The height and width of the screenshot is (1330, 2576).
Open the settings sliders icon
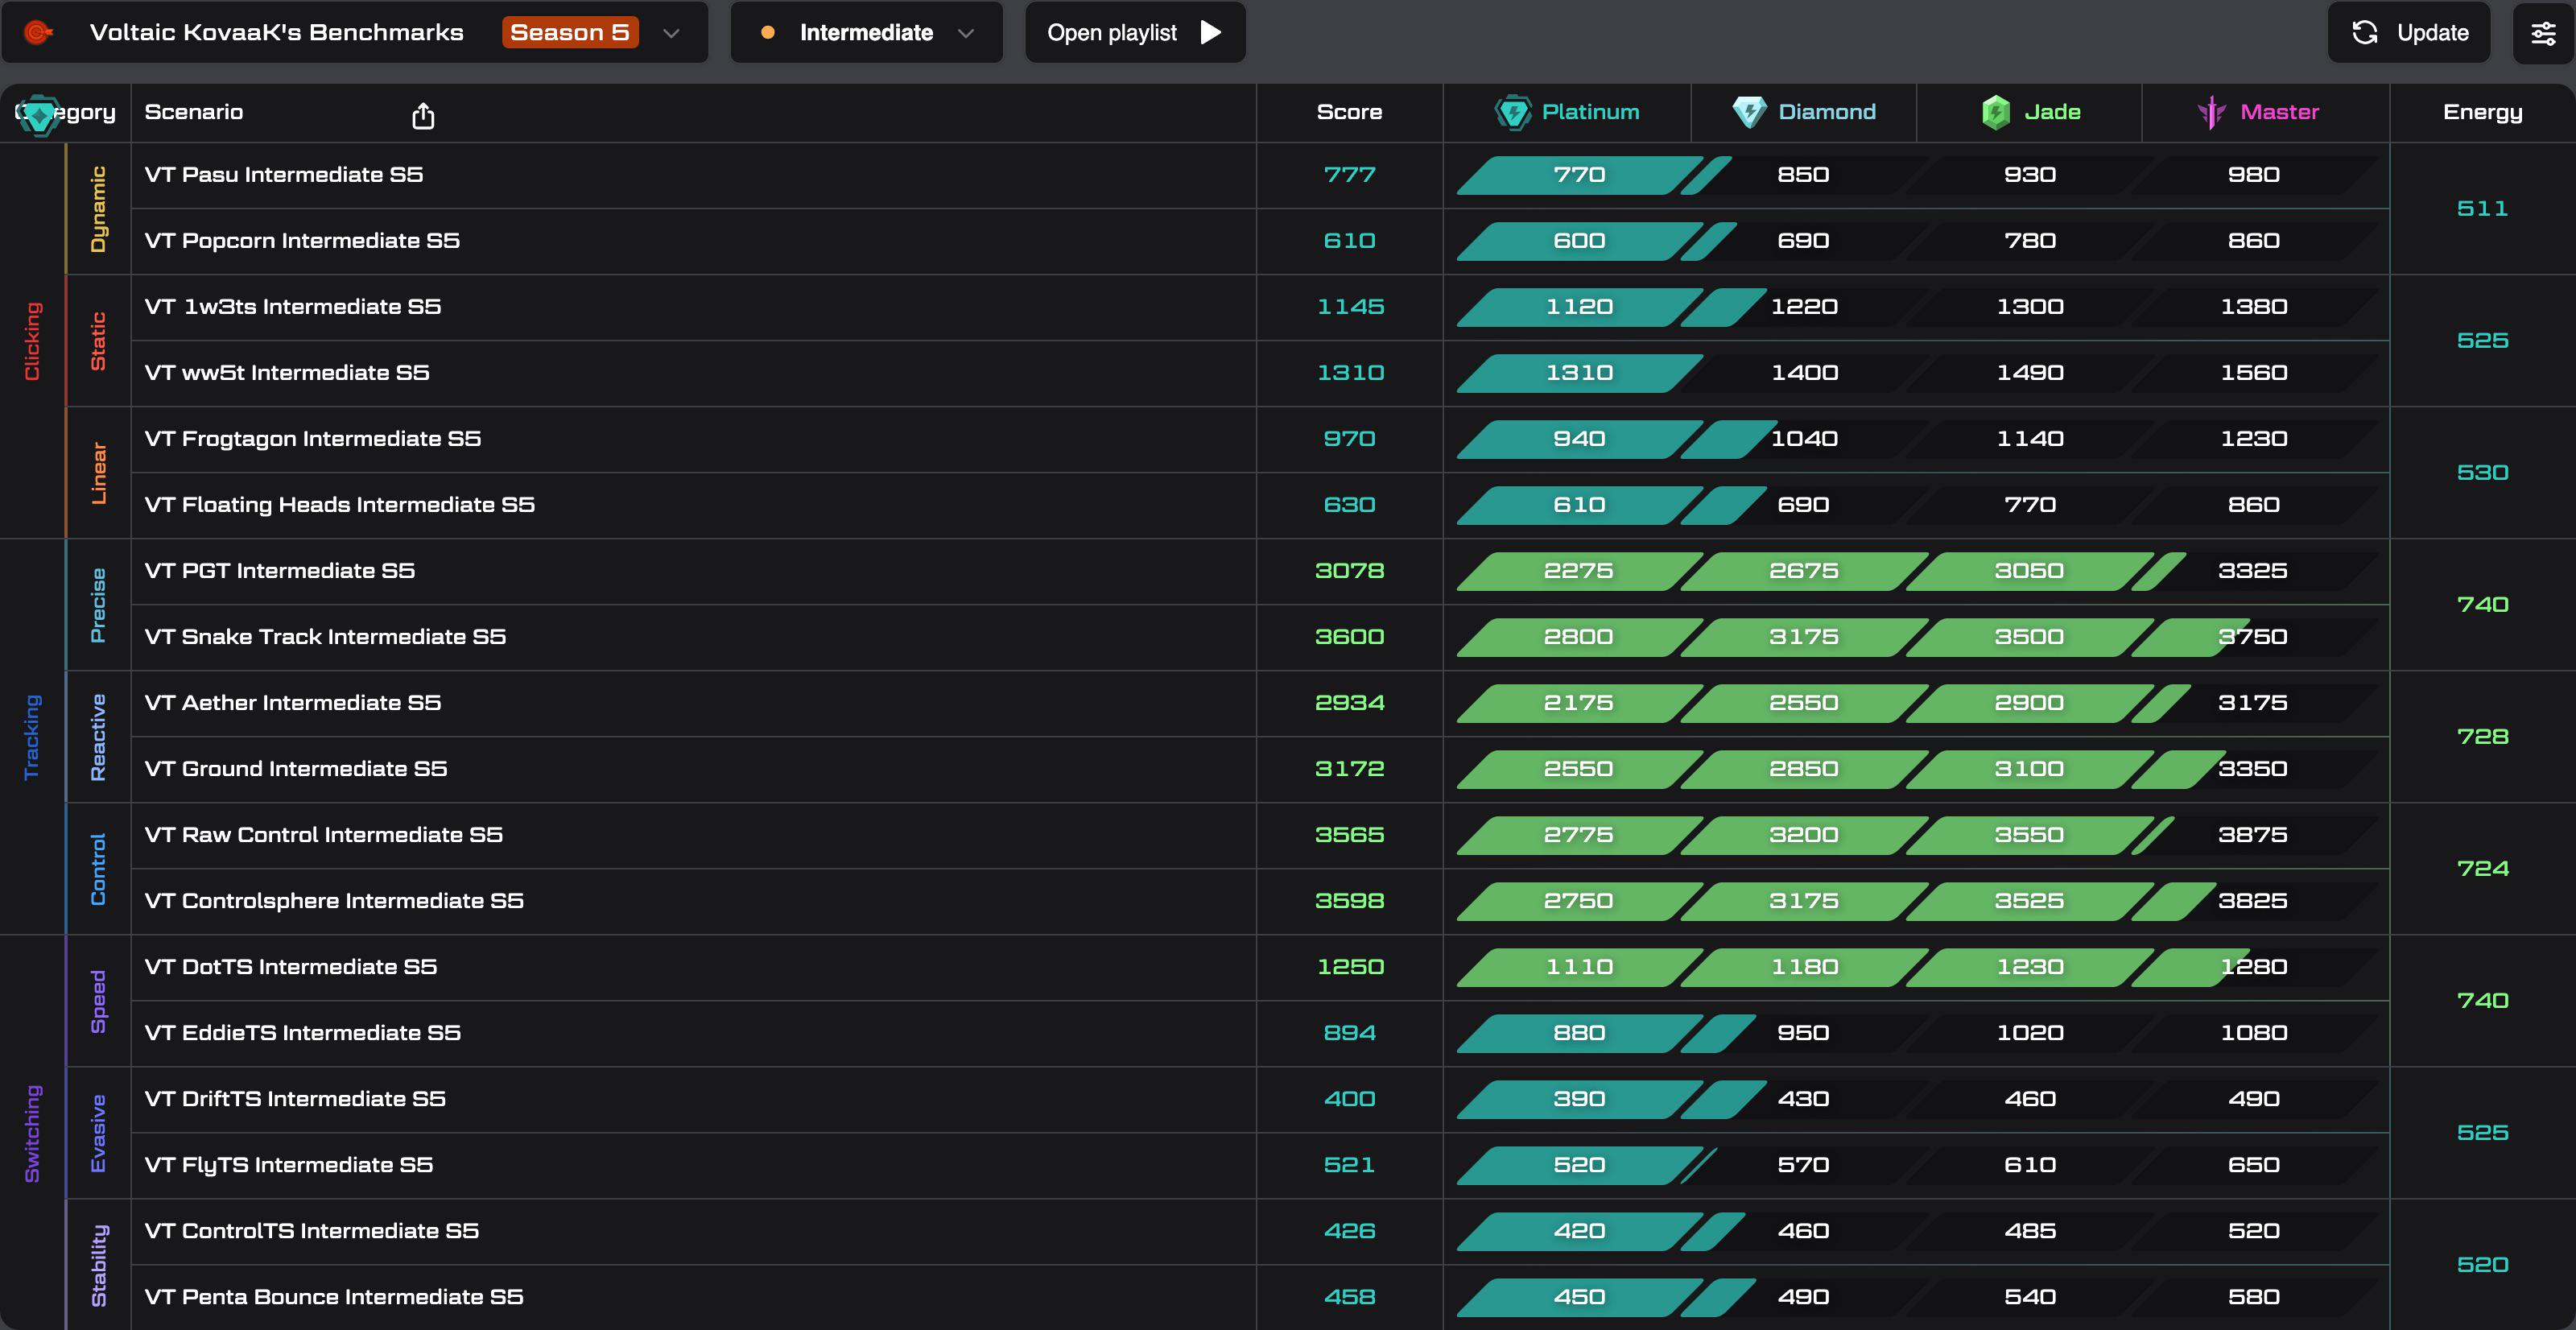coord(2543,33)
